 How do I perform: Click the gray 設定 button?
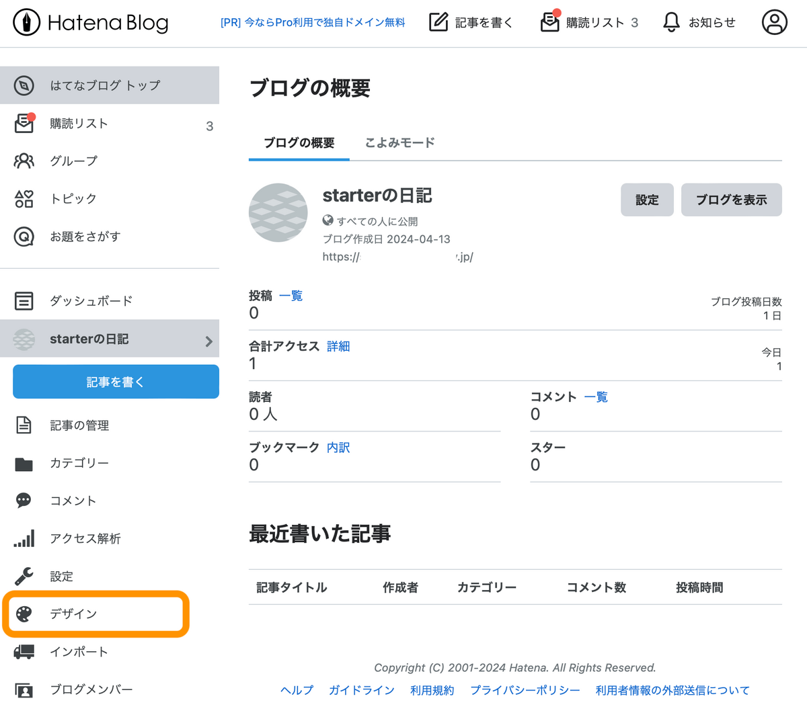coord(647,200)
